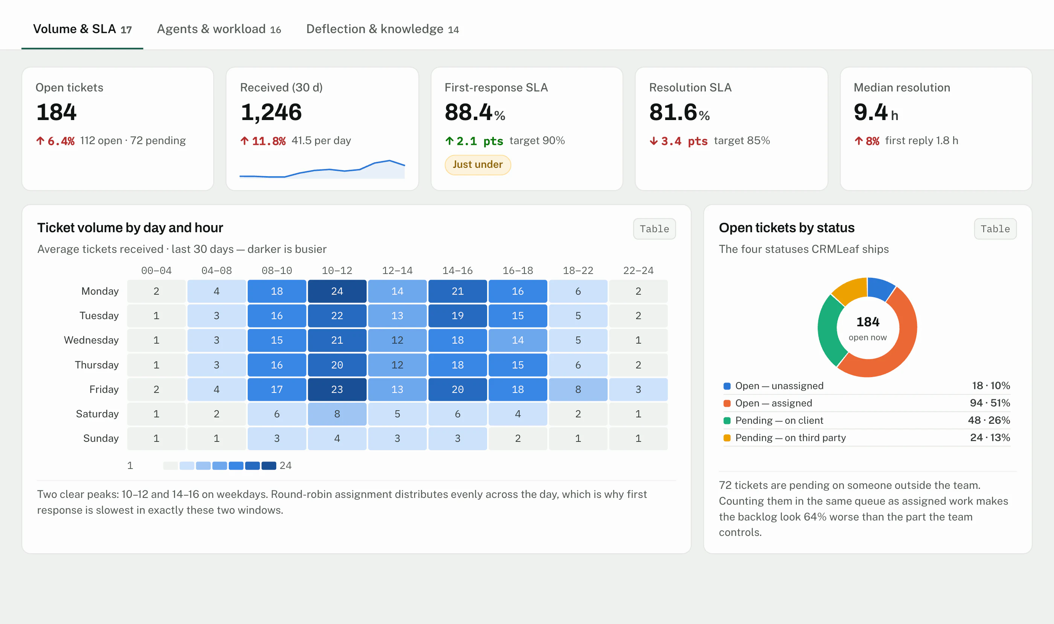Click the 00–04 column header
Viewport: 1054px width, 624px height.
[x=156, y=270]
